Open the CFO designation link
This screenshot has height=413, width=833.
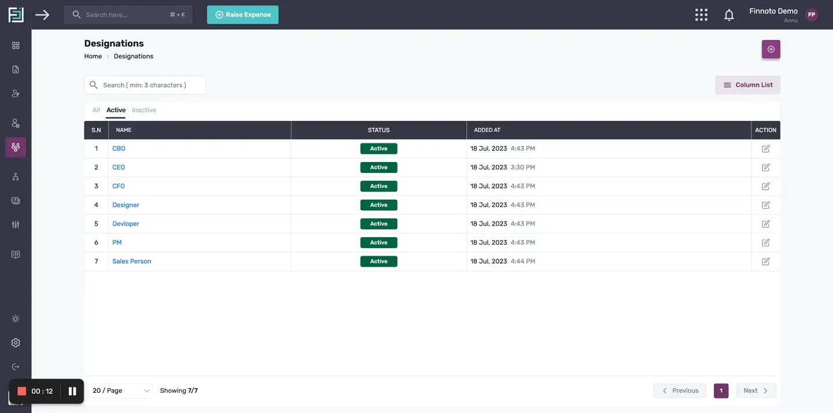[119, 186]
